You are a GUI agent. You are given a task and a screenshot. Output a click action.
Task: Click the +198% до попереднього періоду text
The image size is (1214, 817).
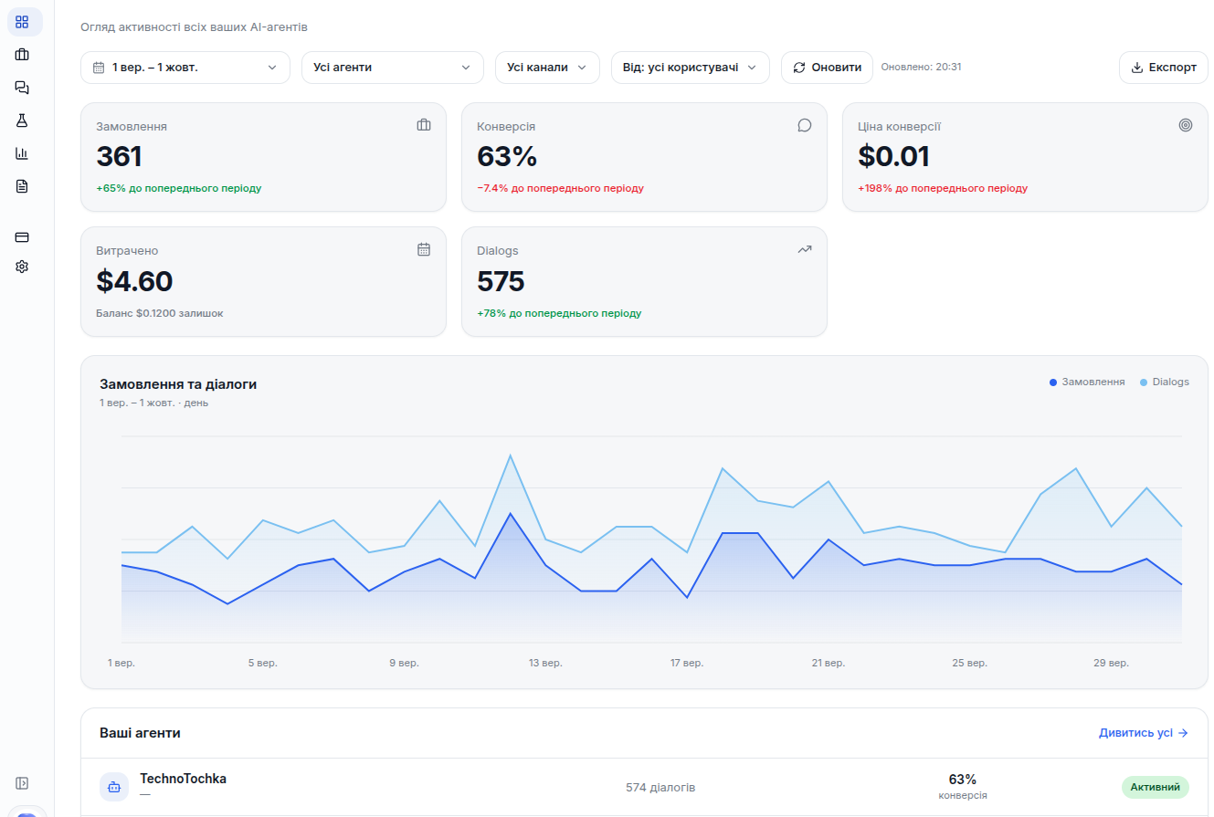tap(943, 189)
